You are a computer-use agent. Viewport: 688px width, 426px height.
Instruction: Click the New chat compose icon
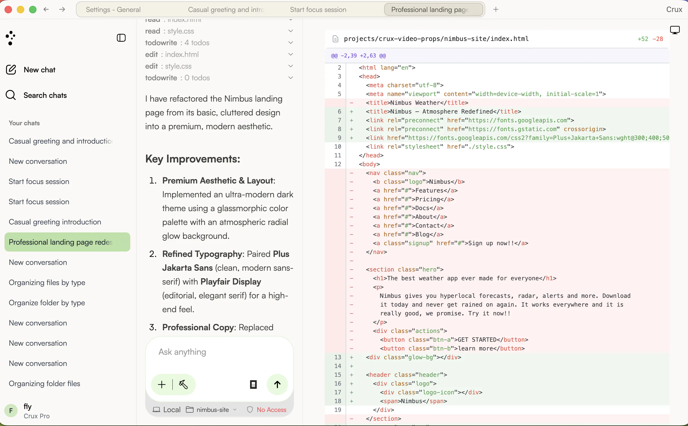11,70
